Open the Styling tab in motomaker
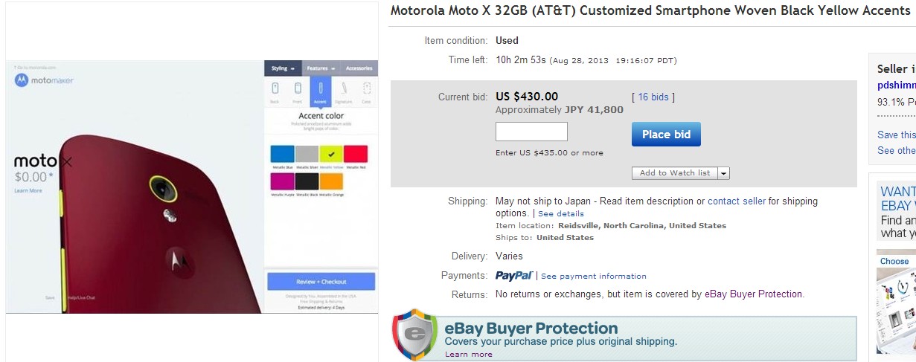 283,68
